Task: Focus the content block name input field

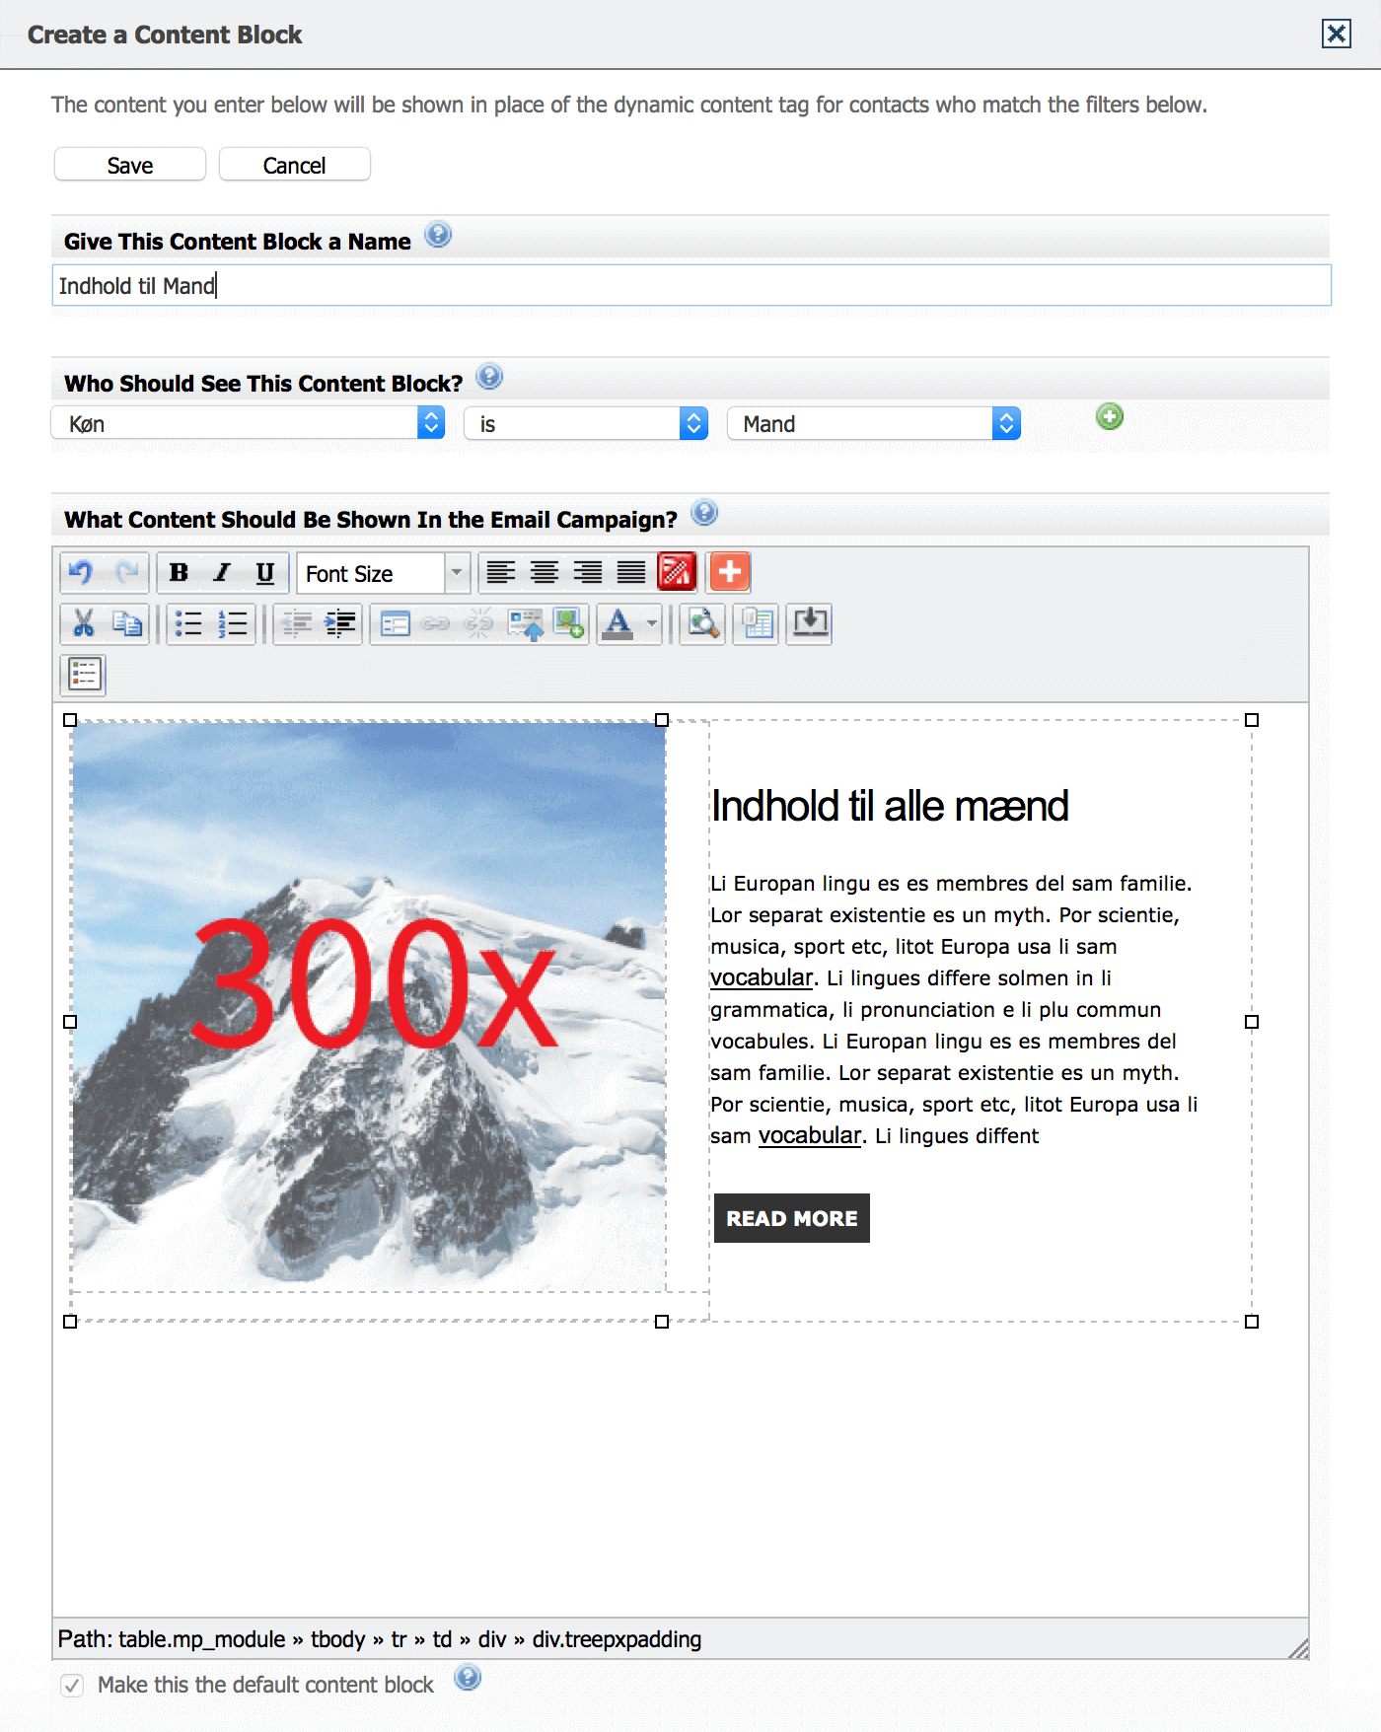Action: point(691,285)
